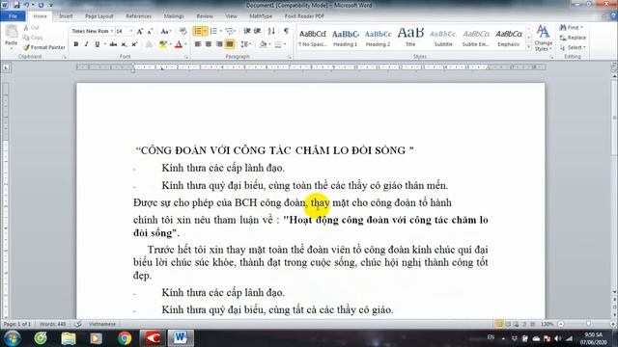Open the Borders dropdown

pos(285,44)
